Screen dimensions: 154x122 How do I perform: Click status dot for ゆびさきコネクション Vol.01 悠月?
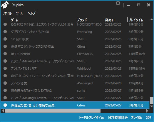coord(5,24)
